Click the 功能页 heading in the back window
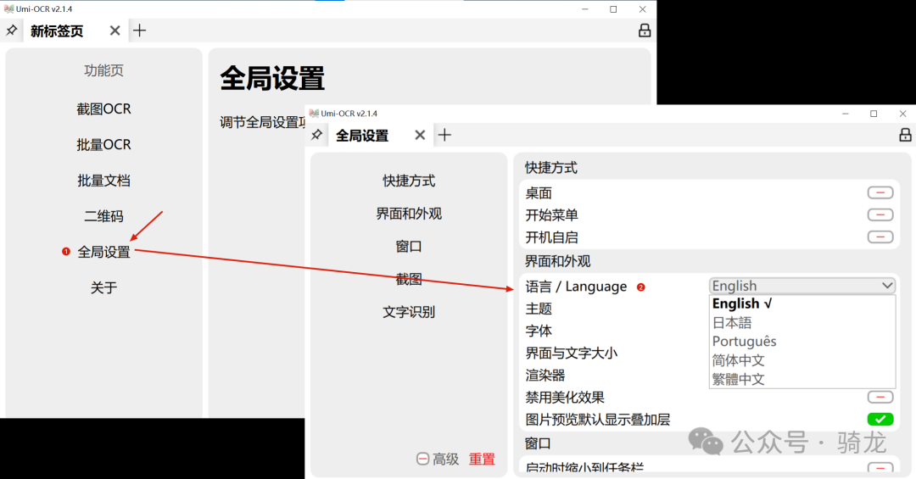Screen dimensions: 916x479 coord(104,70)
